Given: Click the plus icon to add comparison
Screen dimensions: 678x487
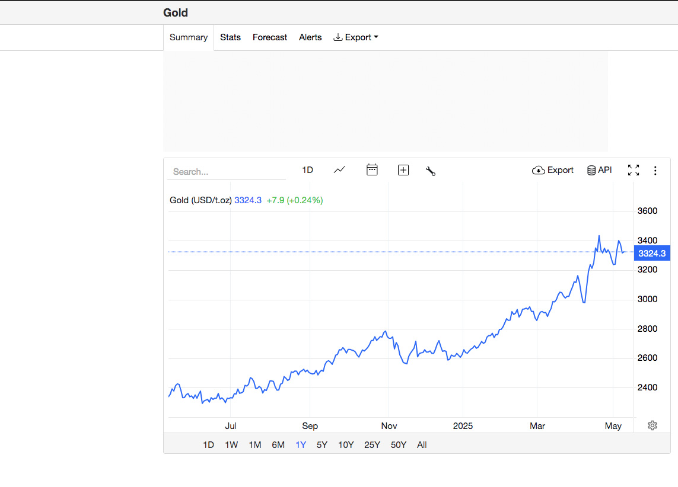Looking at the screenshot, I should [403, 170].
